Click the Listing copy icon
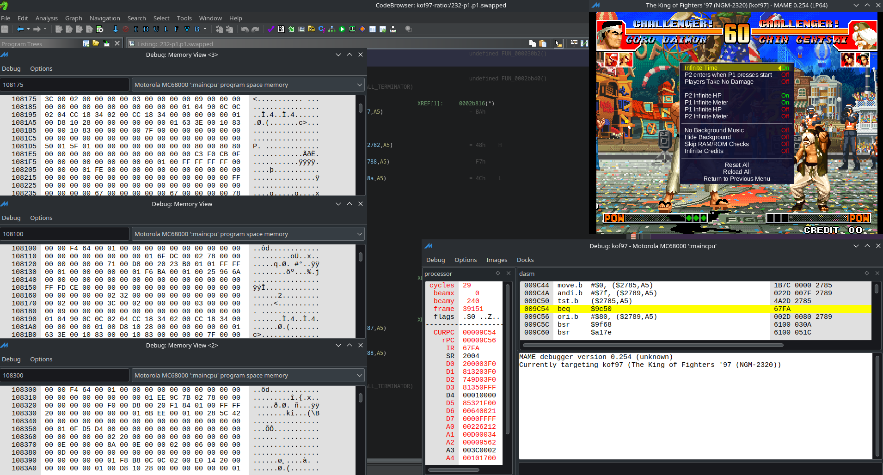 [x=533, y=43]
